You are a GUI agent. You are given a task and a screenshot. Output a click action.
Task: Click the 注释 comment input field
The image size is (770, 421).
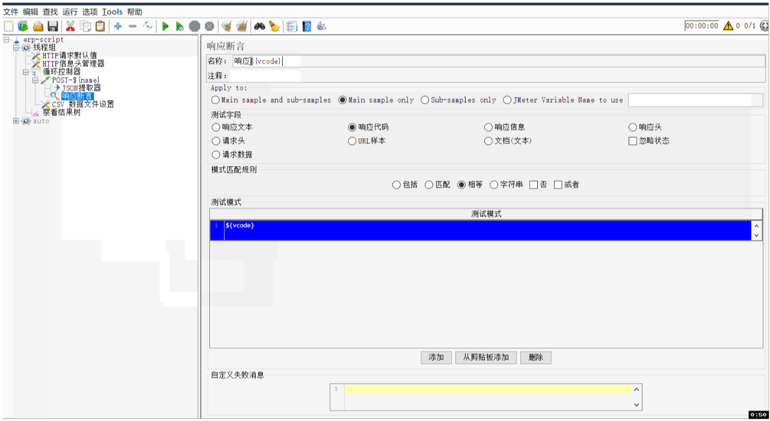tap(498, 76)
